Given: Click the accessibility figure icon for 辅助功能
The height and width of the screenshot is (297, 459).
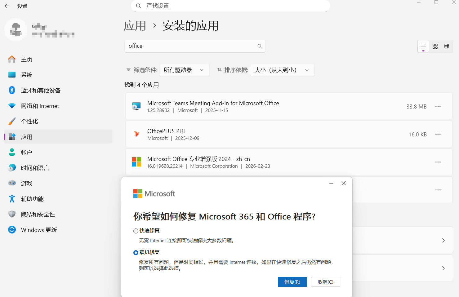Looking at the screenshot, I should pos(12,199).
